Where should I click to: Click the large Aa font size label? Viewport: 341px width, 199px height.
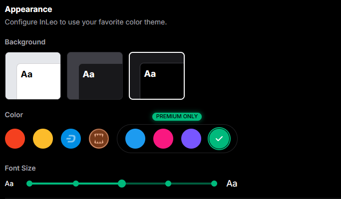(x=232, y=184)
